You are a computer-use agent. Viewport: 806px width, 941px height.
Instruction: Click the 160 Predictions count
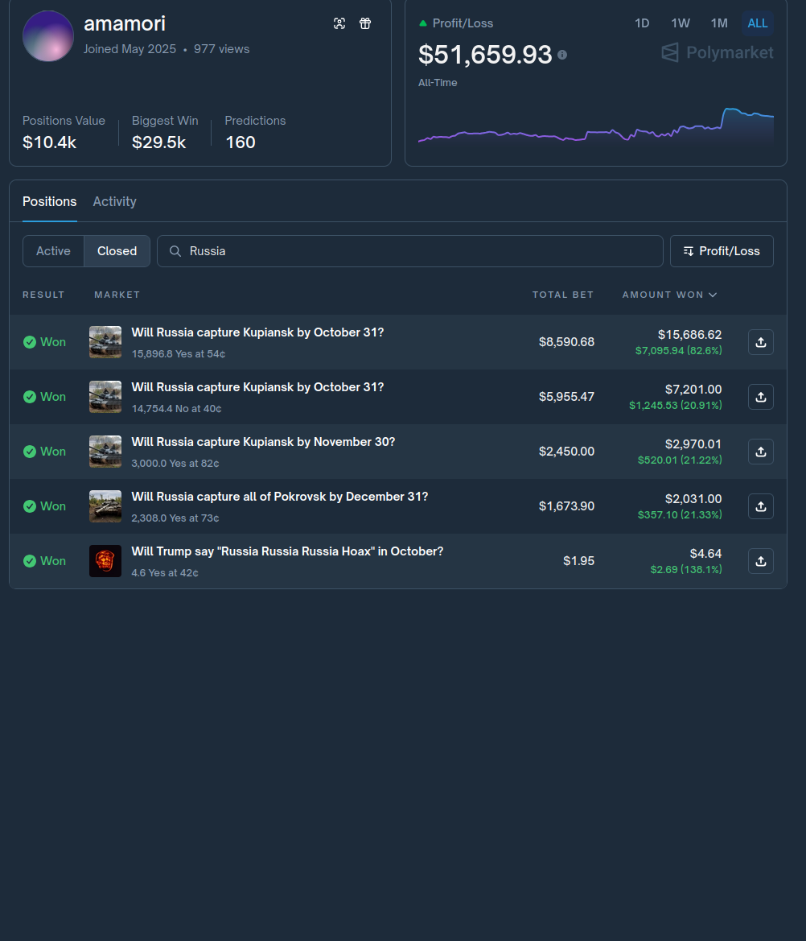[241, 142]
